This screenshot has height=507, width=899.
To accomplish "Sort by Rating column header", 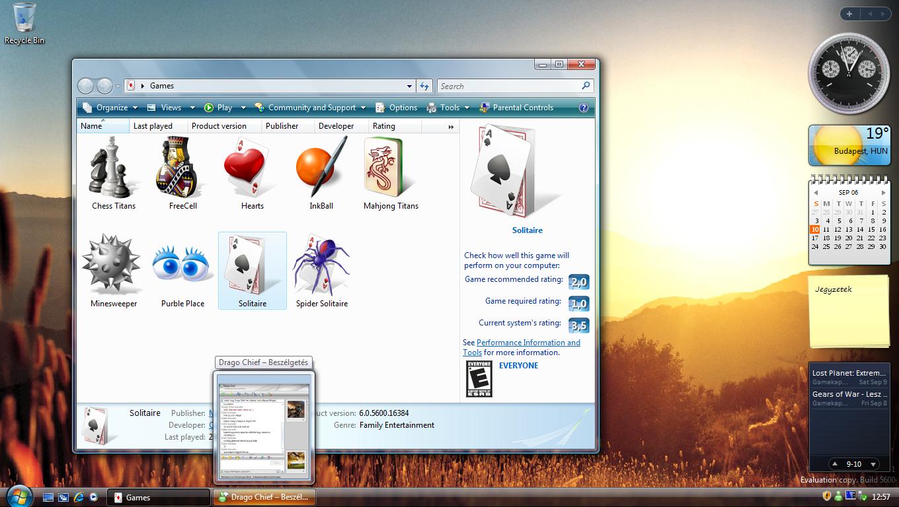I will (395, 126).
